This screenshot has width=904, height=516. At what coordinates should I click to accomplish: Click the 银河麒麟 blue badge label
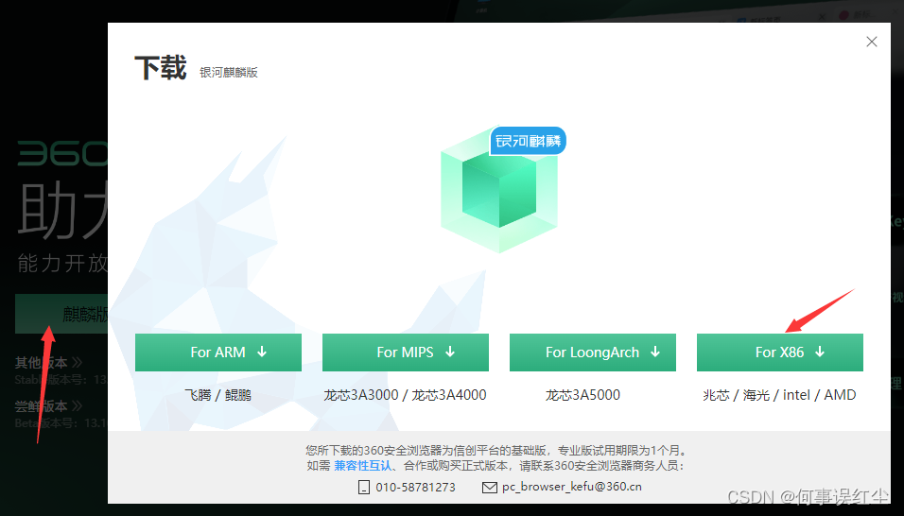pyautogui.click(x=528, y=141)
